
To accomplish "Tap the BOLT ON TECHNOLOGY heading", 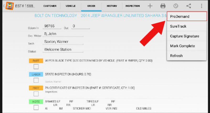I will [x=56, y=16].
